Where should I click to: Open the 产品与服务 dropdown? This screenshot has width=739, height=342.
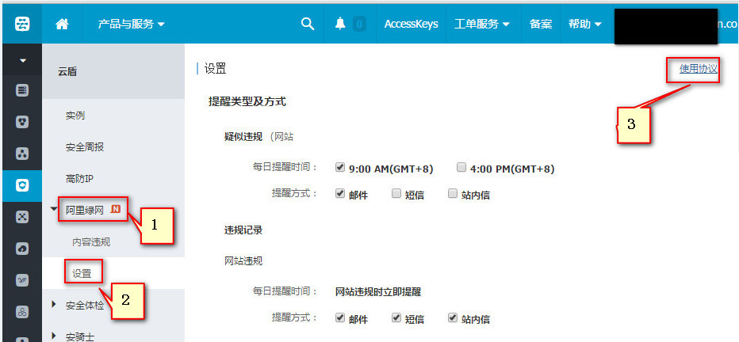pos(131,24)
